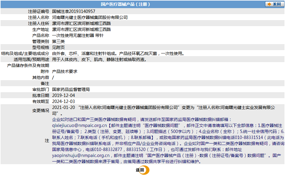This screenshot has height=175, width=286.
Task: Click product name 一次性使用无菌注射器 带针
Action: click(x=78, y=35)
